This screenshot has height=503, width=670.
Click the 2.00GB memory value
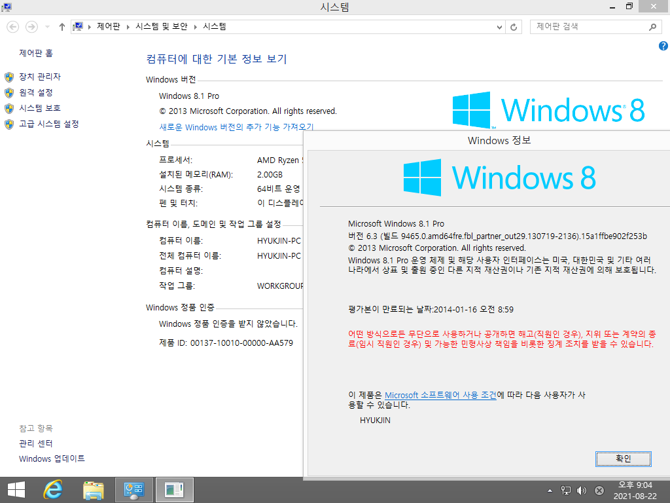point(270,174)
